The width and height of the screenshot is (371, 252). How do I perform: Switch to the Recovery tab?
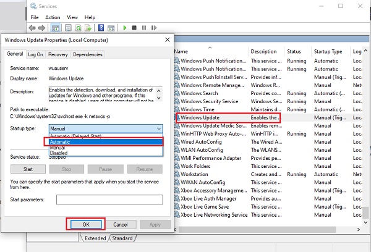58,54
